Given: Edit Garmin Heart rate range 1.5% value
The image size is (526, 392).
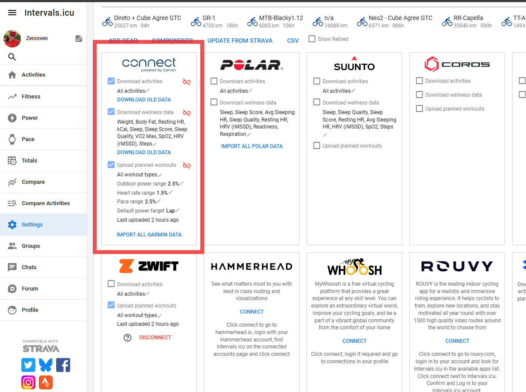Looking at the screenshot, I should tap(170, 193).
